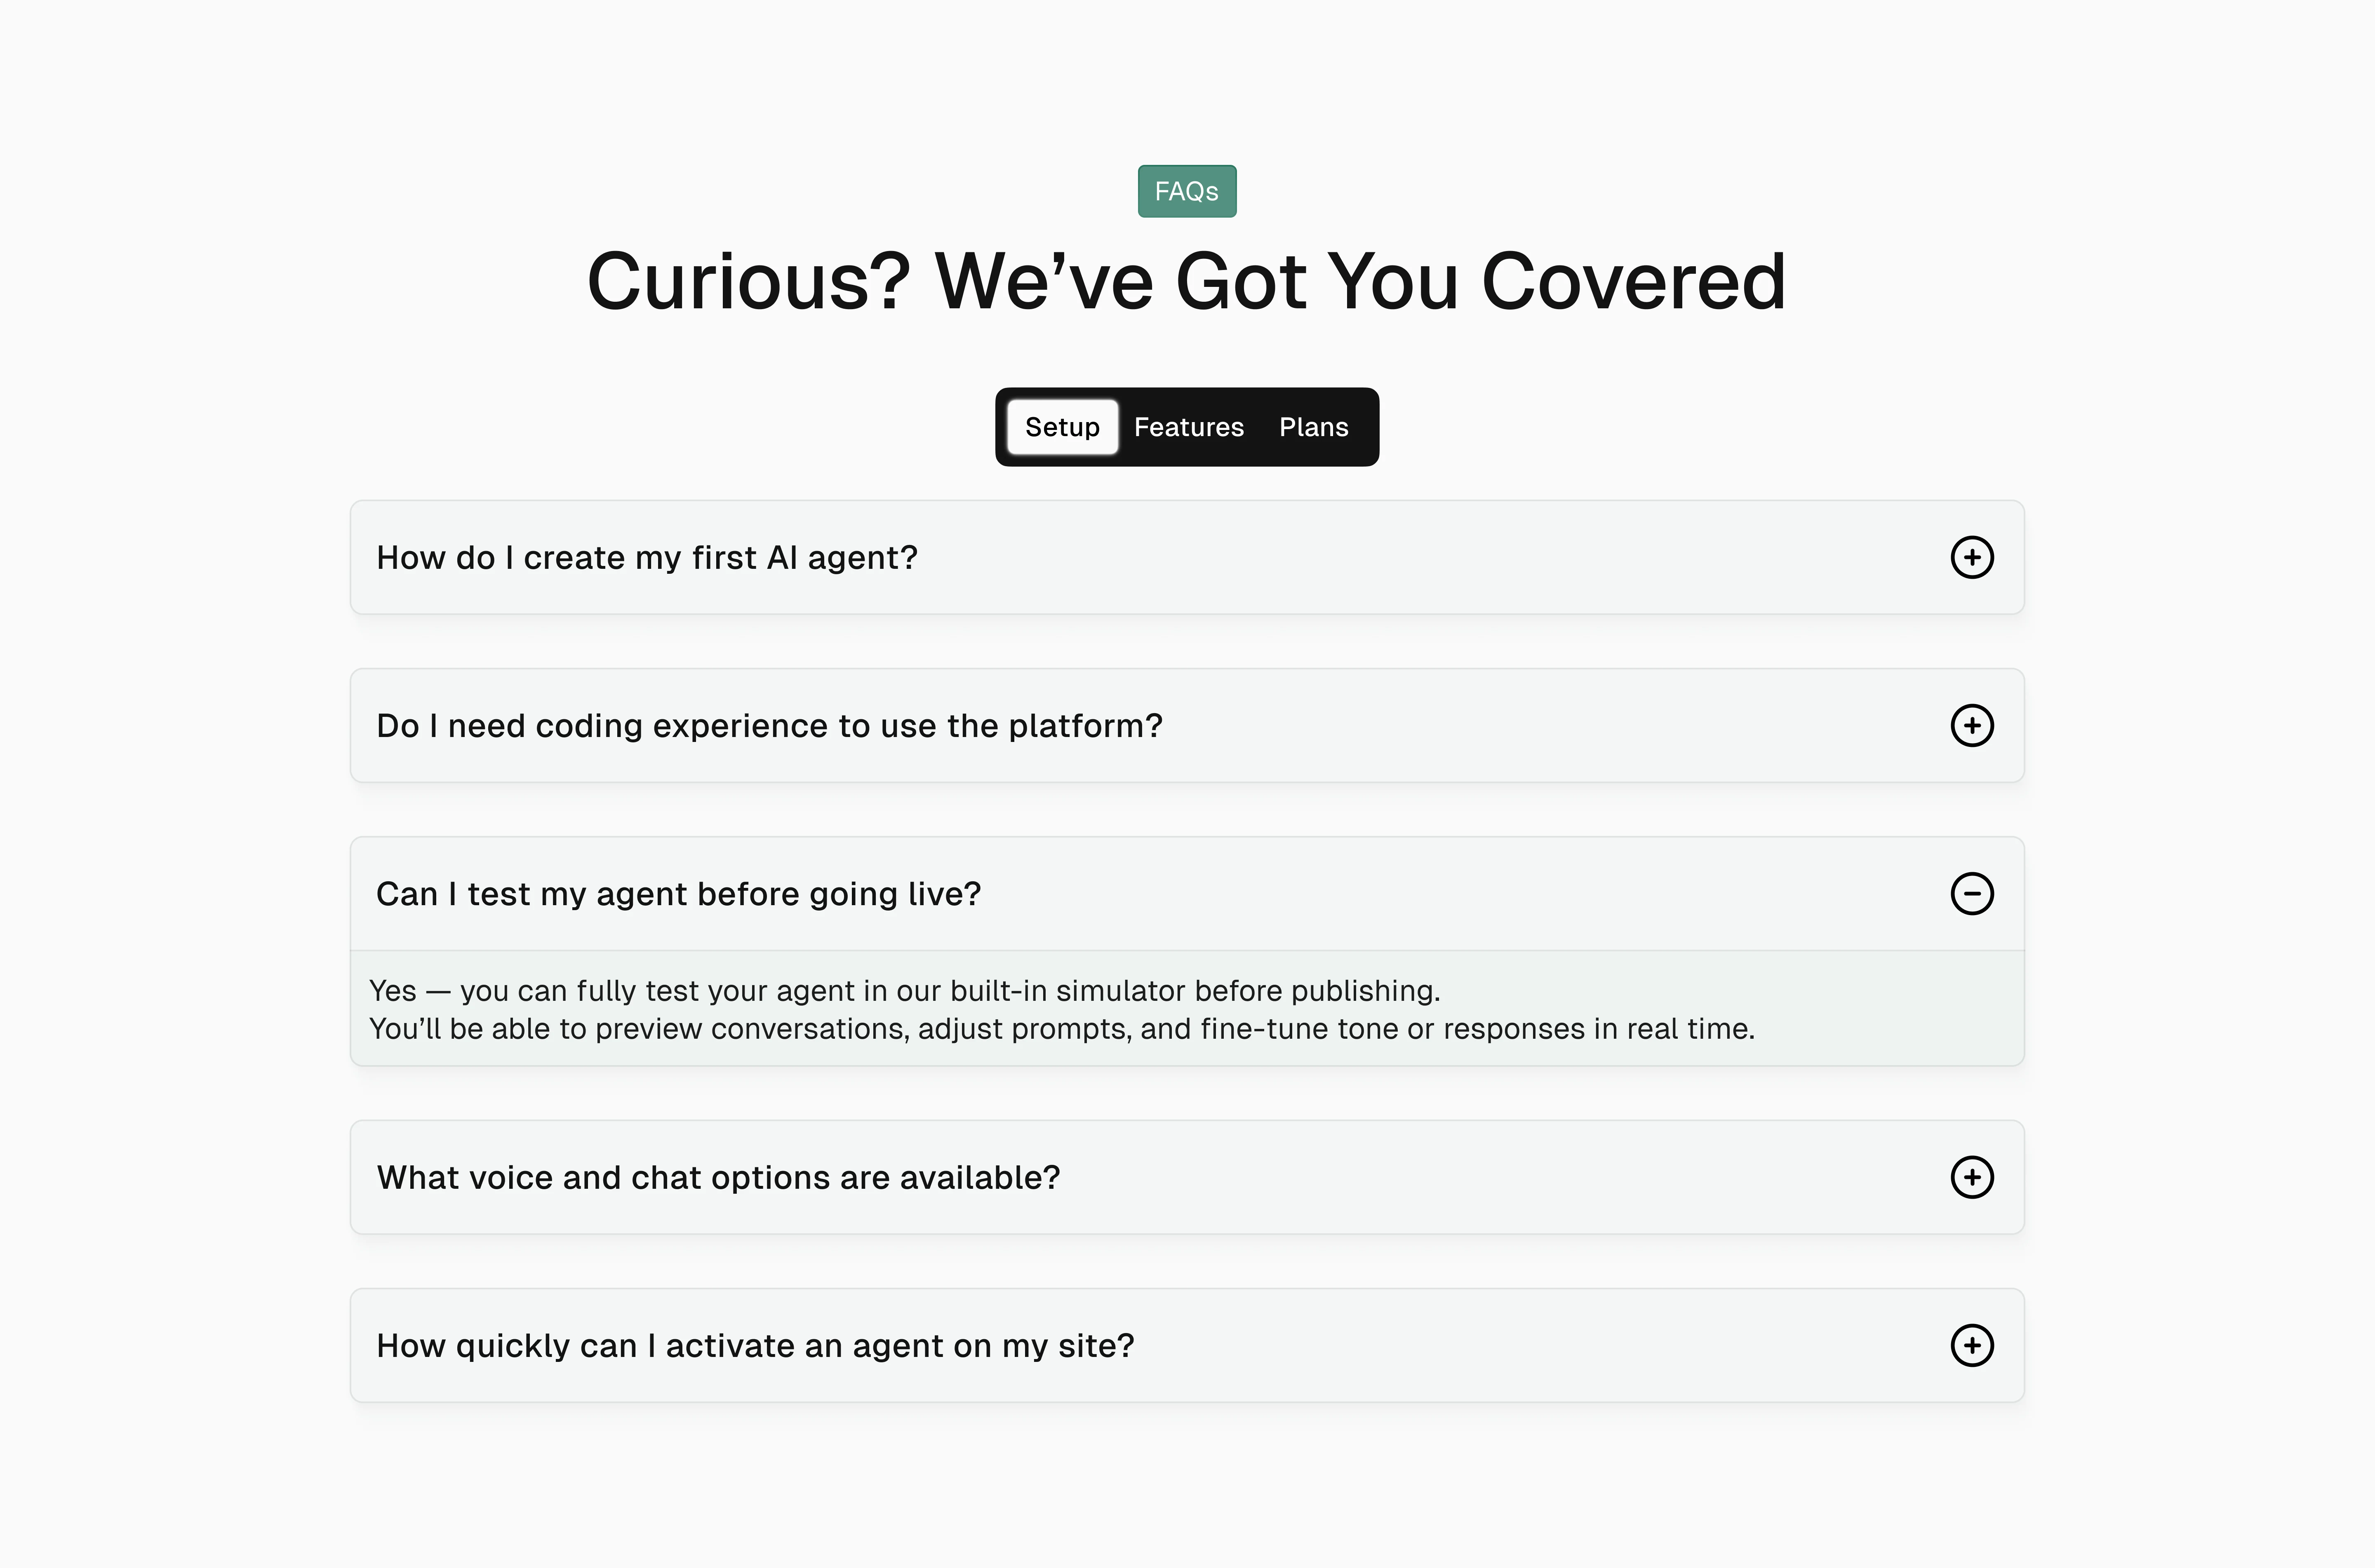Expand the voice and chat options plus icon
The height and width of the screenshot is (1568, 2375).
pyautogui.click(x=1972, y=1177)
